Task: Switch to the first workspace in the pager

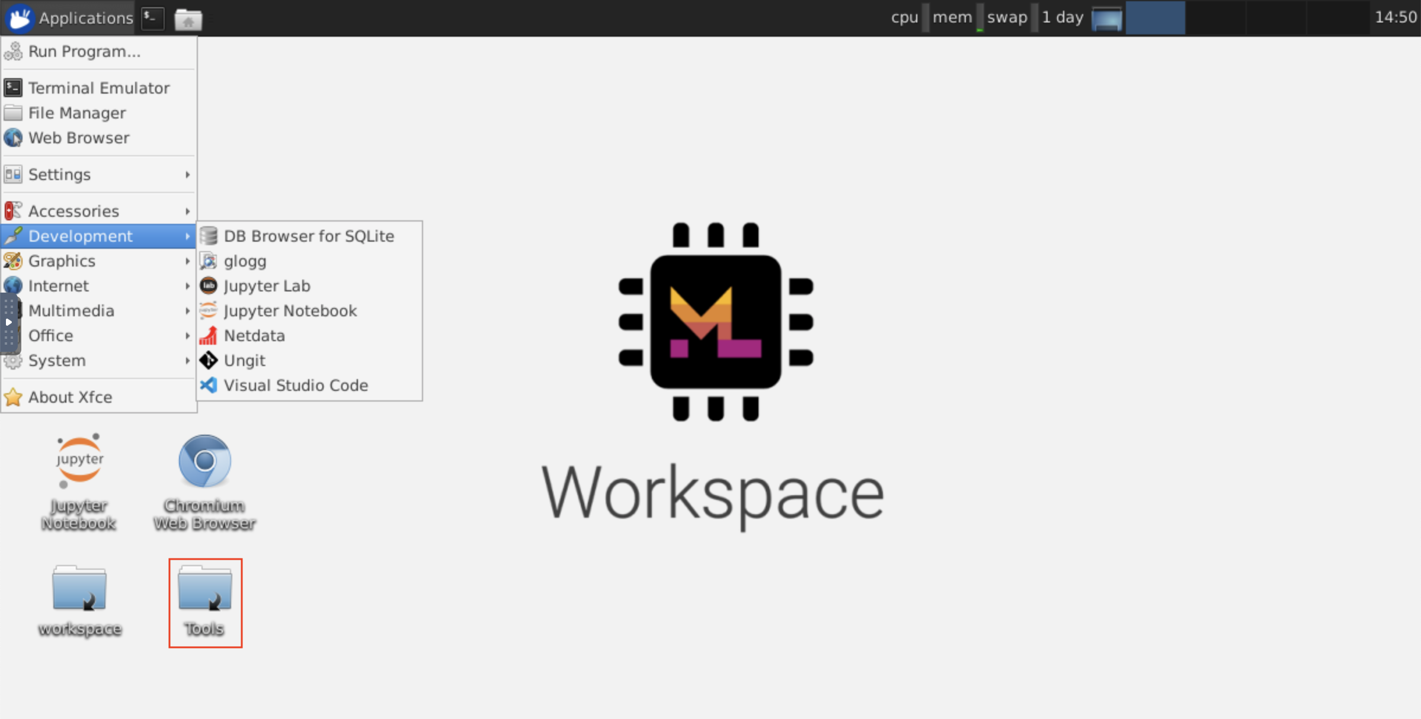Action: [x=1155, y=18]
